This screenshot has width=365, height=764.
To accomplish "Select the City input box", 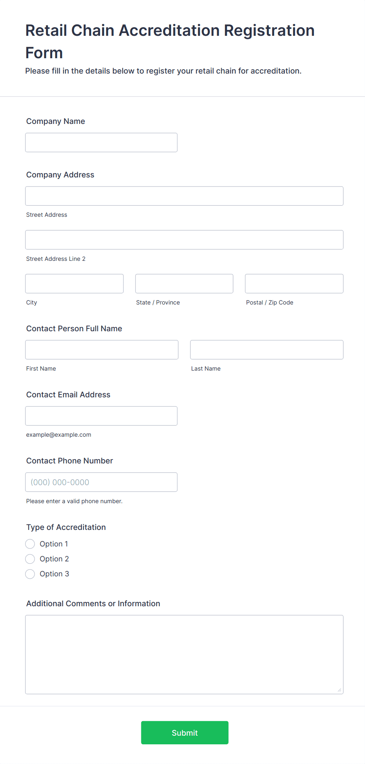I will (74, 284).
